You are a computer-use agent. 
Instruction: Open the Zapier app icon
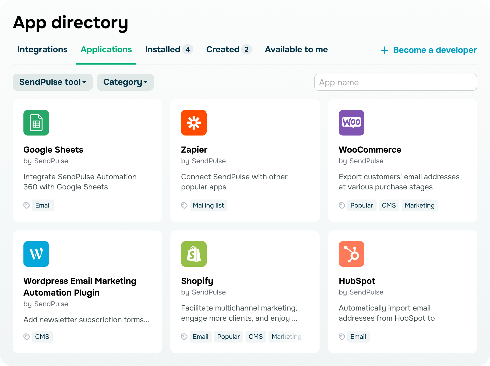click(x=194, y=123)
